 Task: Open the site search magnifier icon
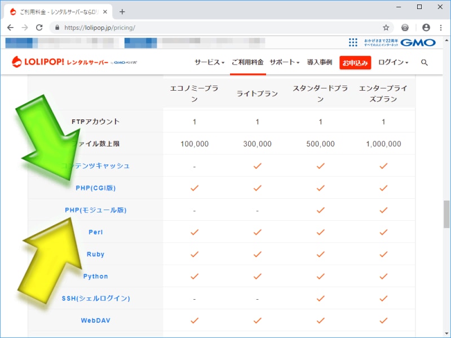coord(425,63)
